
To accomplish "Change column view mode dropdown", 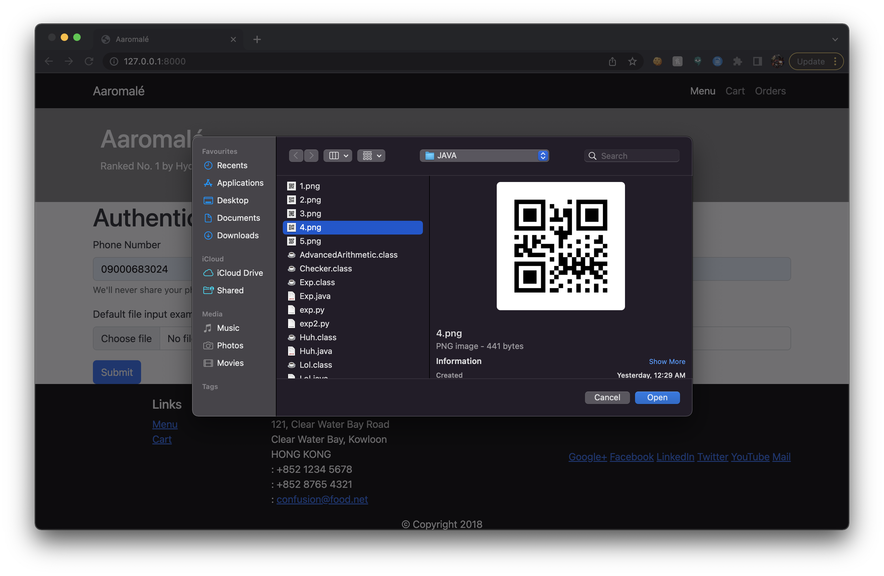I will 338,156.
